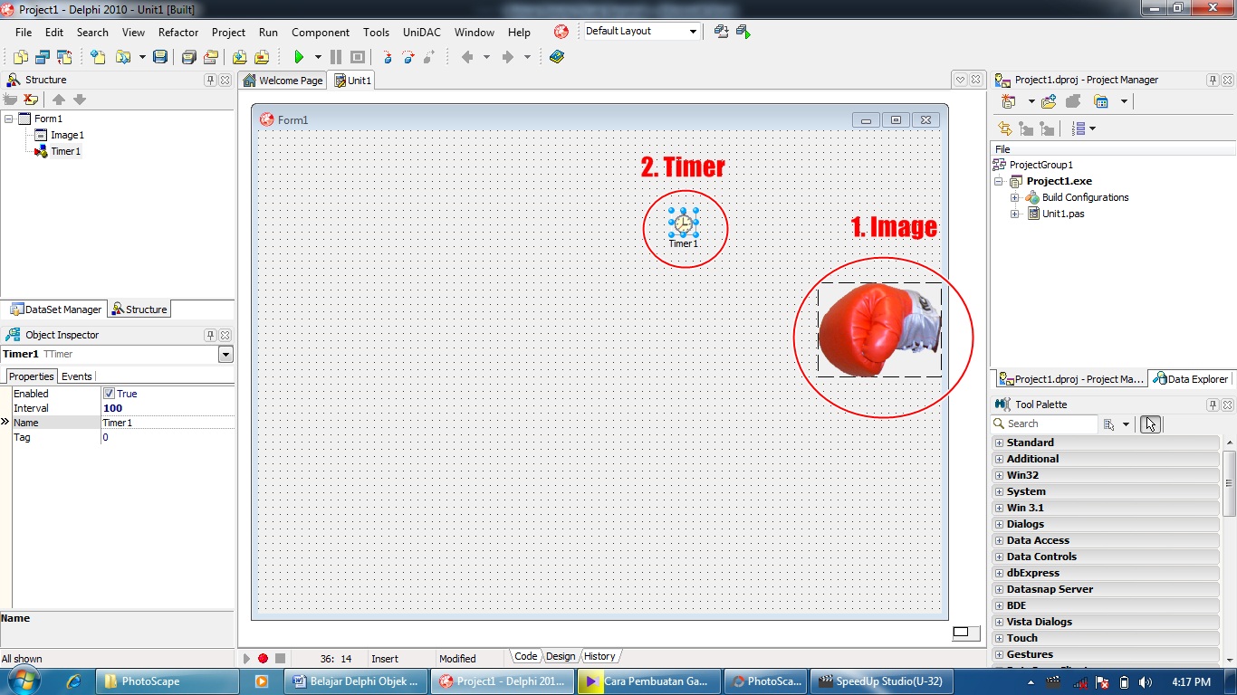This screenshot has height=695, width=1237.
Task: Expand the Build Configurations node
Action: [x=1015, y=197]
